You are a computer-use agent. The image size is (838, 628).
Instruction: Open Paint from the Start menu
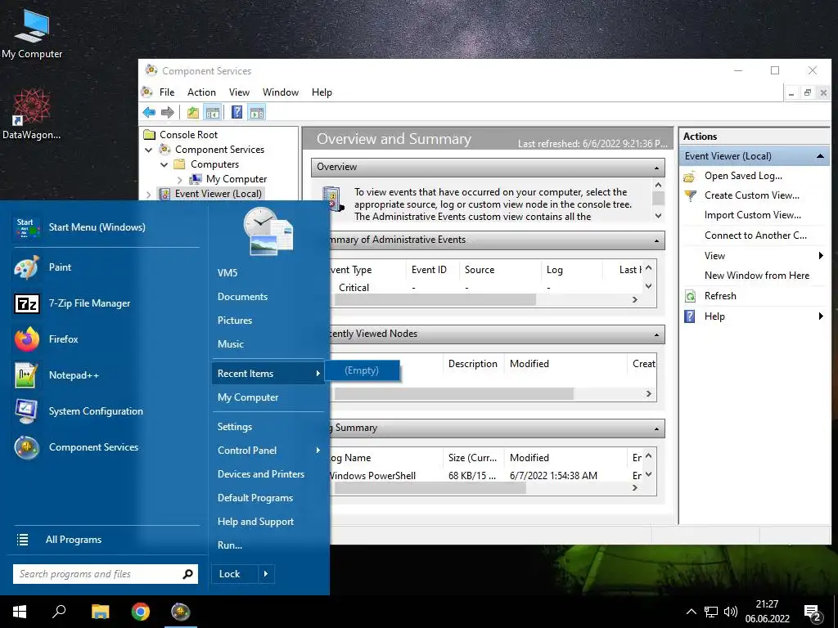coord(105,267)
